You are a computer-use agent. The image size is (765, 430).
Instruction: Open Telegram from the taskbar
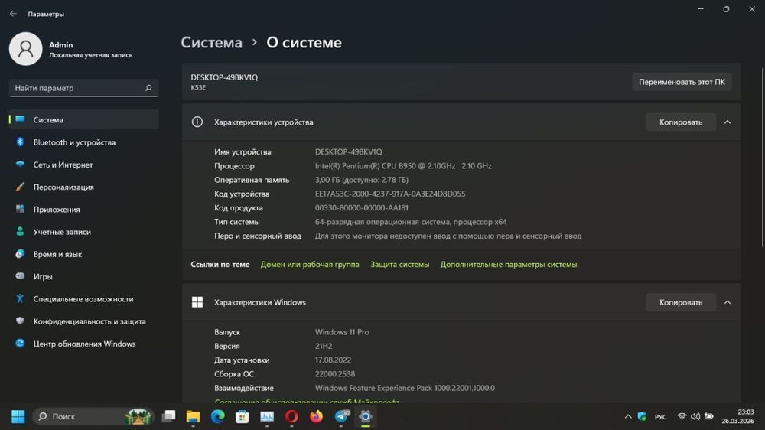pyautogui.click(x=341, y=416)
